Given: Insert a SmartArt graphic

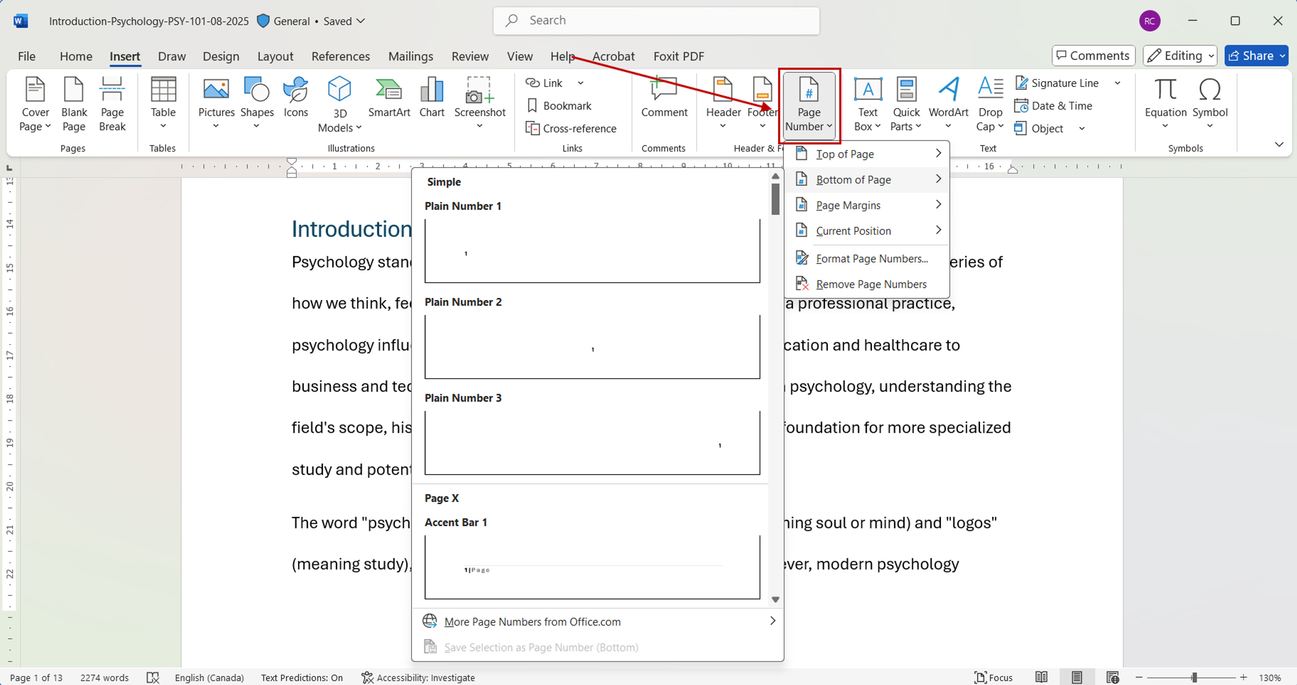Looking at the screenshot, I should tap(389, 98).
